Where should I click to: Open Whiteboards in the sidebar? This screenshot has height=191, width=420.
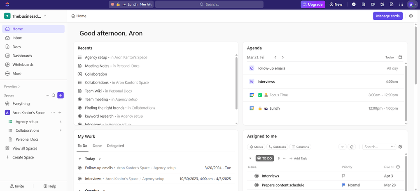coord(33,65)
